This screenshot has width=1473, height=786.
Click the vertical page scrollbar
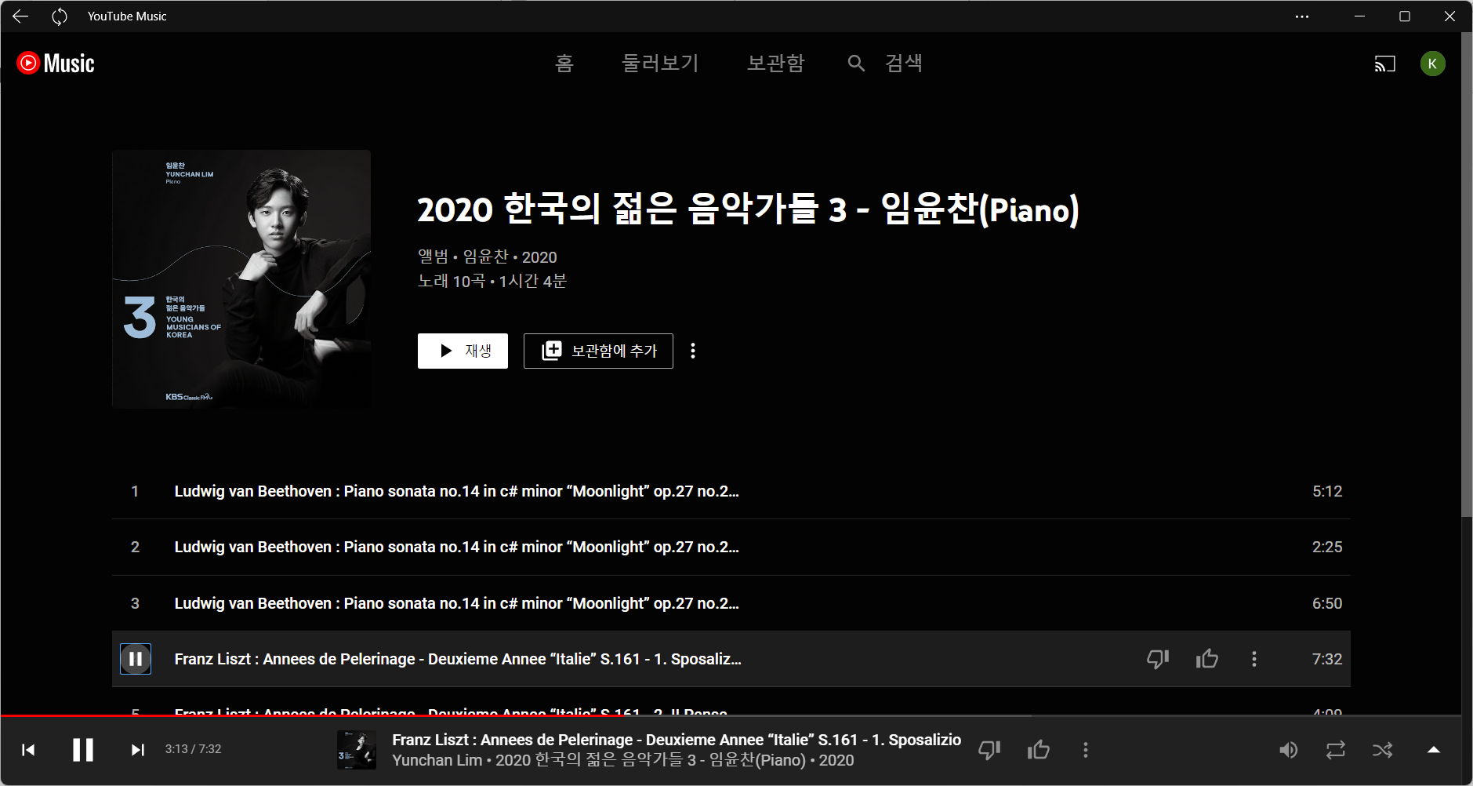[x=1467, y=275]
